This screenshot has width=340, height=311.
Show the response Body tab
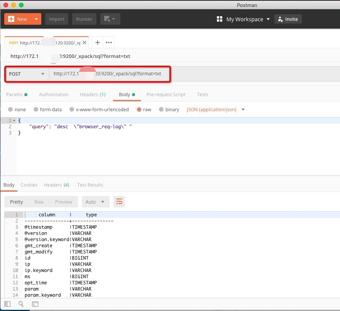pos(9,185)
